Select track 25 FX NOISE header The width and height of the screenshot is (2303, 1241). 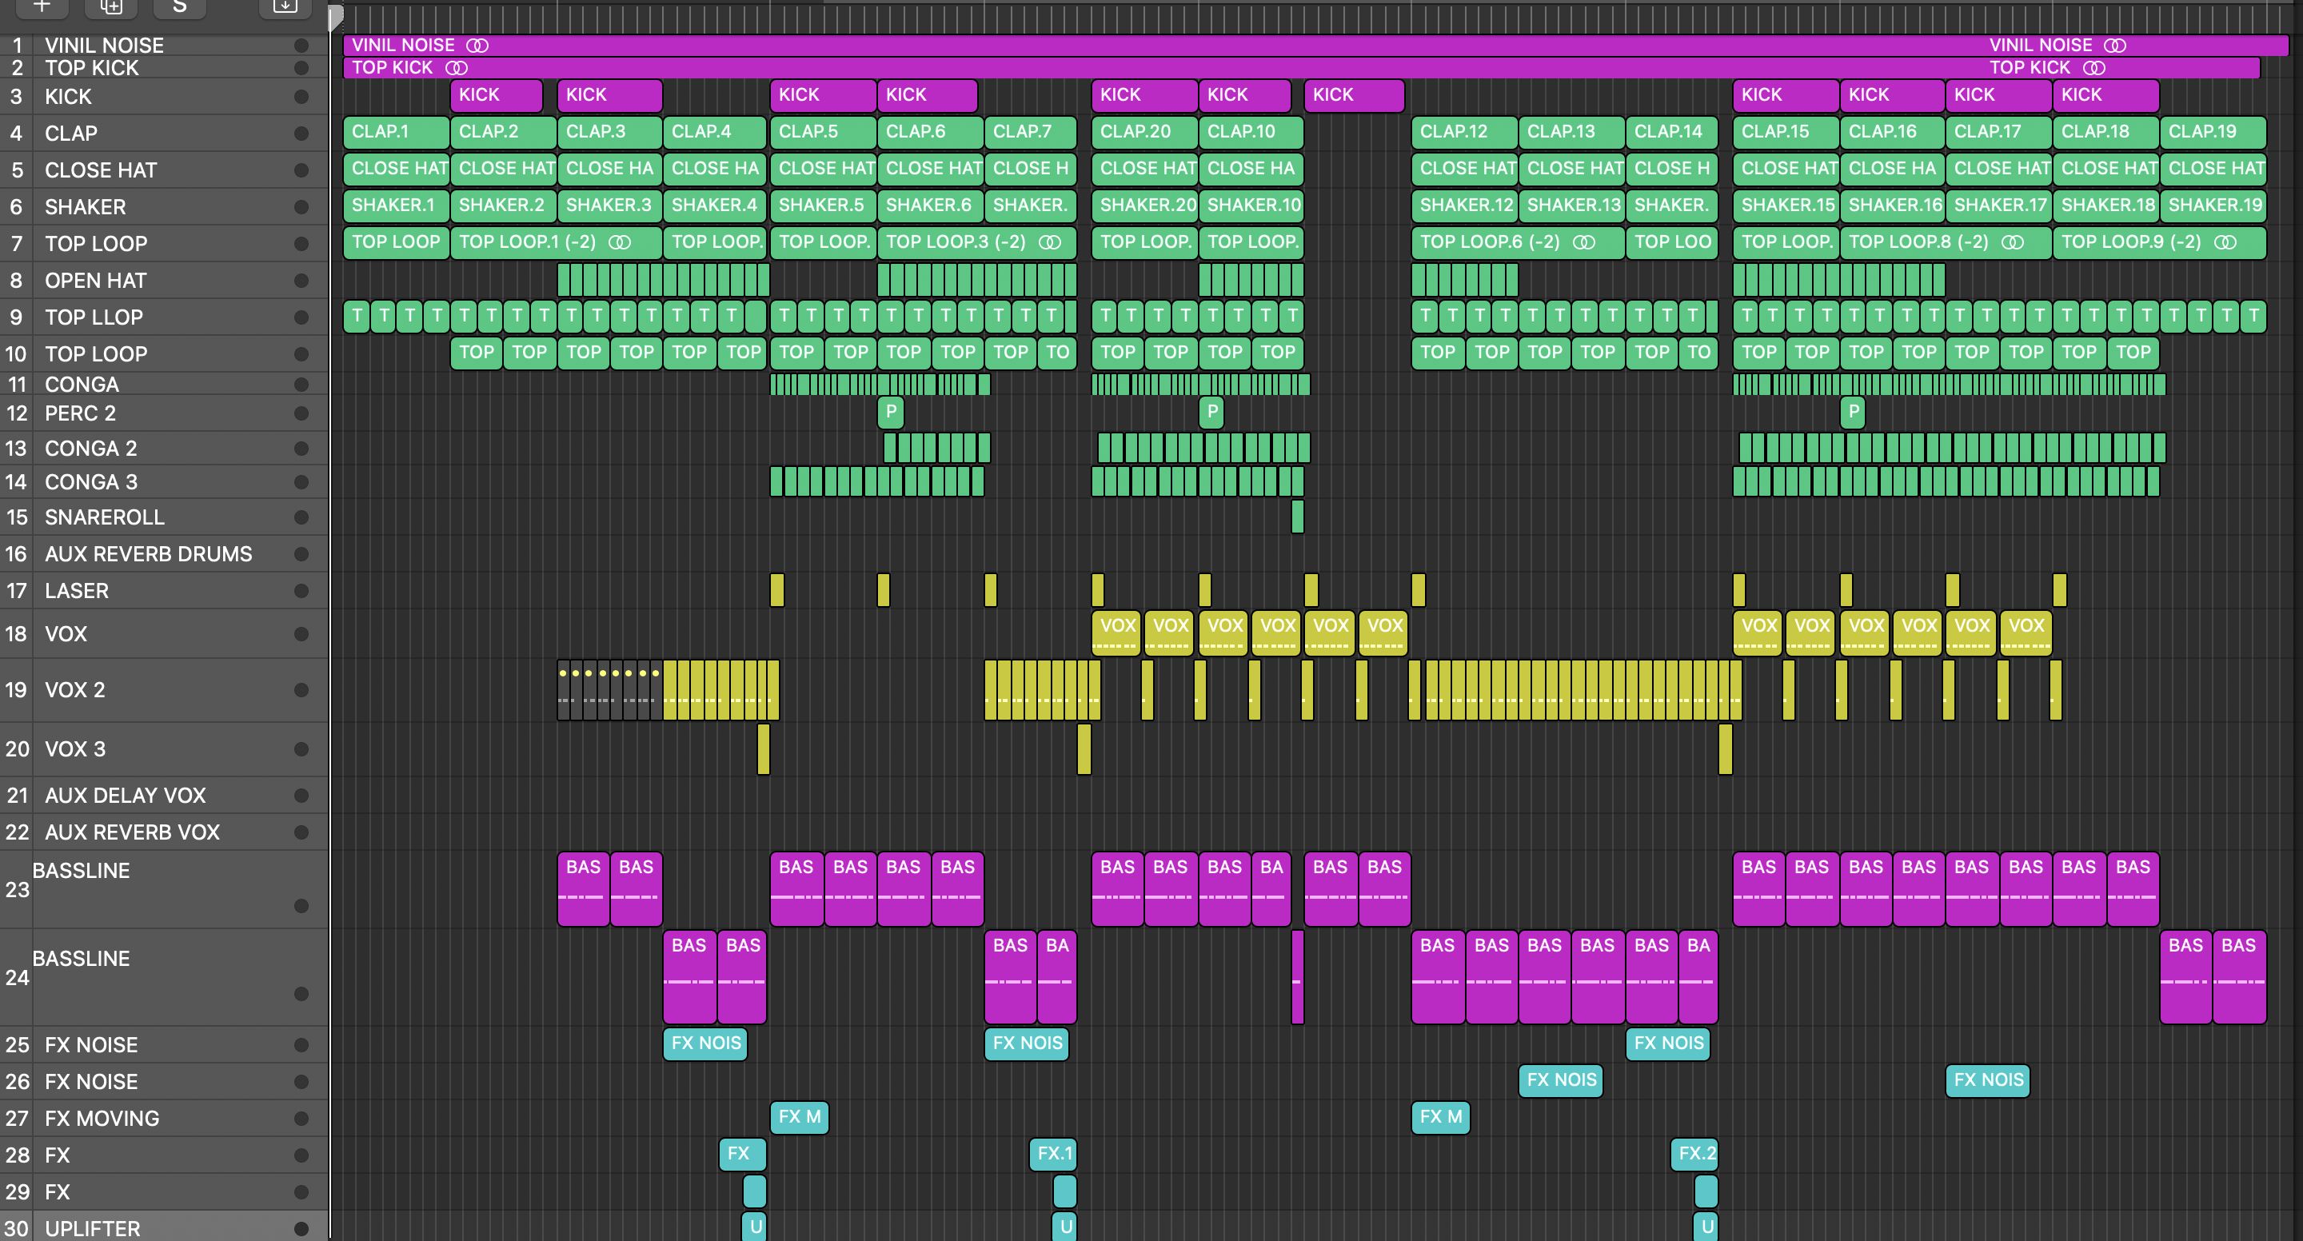point(165,1045)
